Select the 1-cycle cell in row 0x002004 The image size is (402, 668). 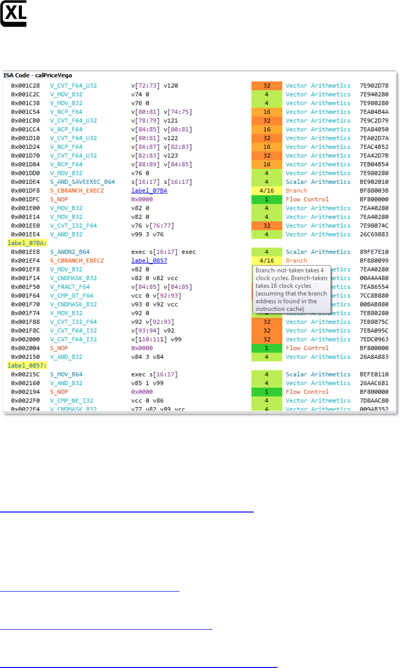click(267, 348)
